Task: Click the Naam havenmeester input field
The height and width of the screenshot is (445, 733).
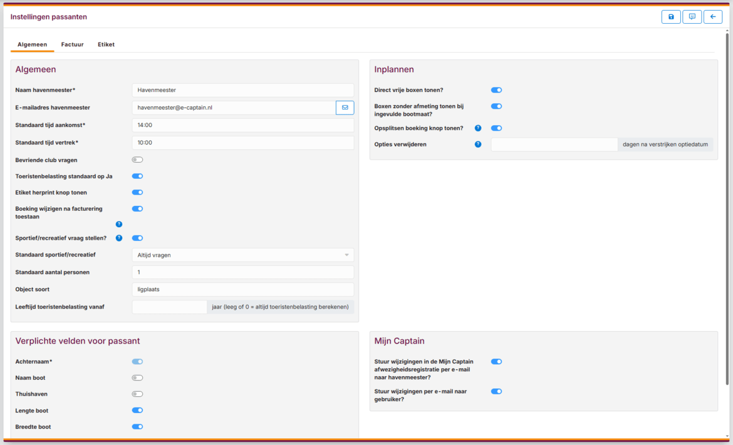Action: [x=242, y=90]
